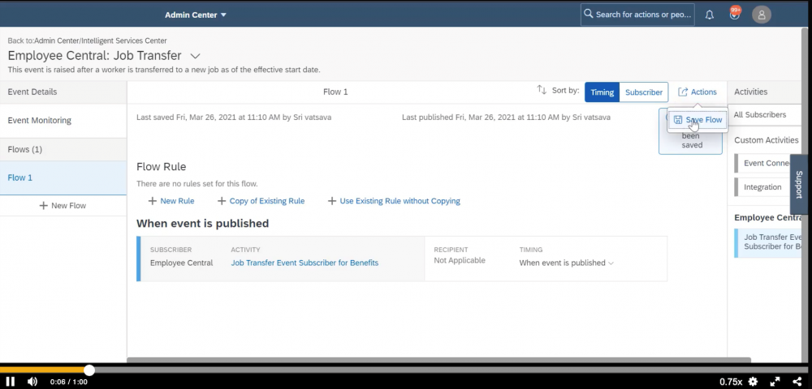The image size is (812, 389).
Task: Pause the video playback
Action: point(11,382)
